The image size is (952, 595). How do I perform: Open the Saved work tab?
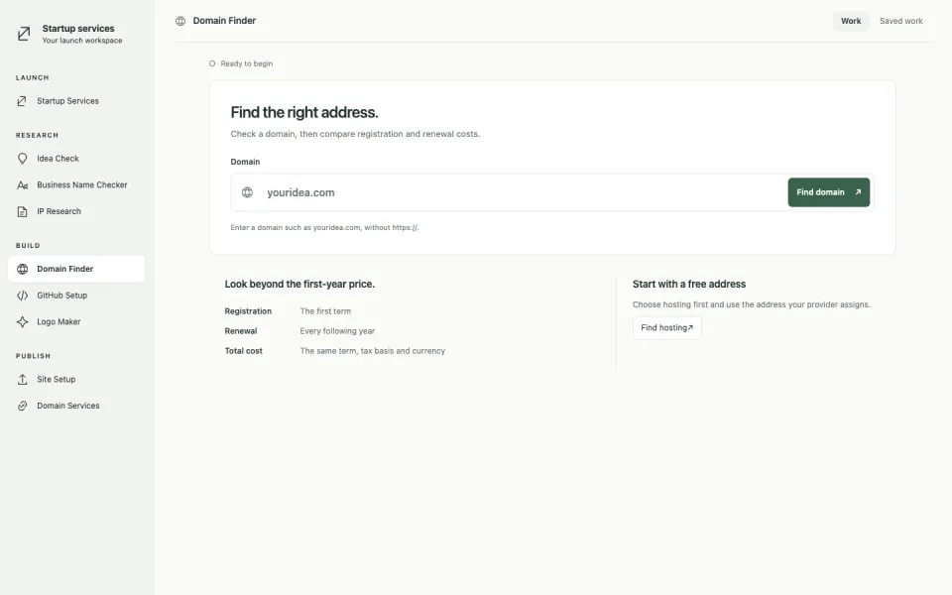901,21
